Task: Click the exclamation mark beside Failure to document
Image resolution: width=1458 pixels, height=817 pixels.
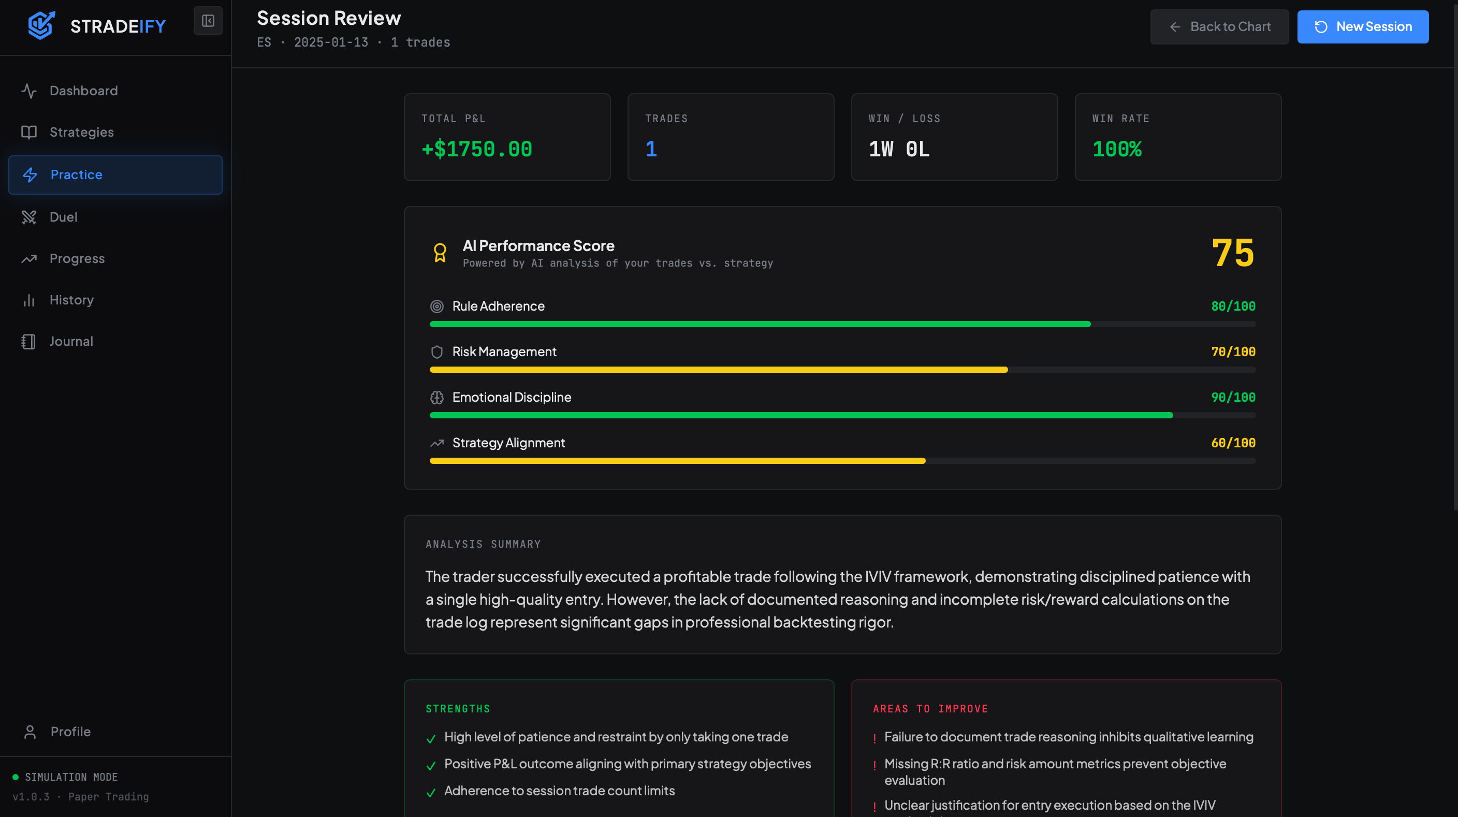Action: coord(874,738)
